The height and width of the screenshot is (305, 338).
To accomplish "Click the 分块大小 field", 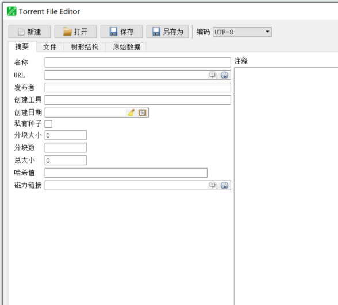I will [66, 135].
